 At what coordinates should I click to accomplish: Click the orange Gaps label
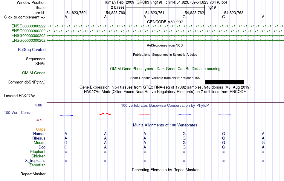click(x=41, y=129)
